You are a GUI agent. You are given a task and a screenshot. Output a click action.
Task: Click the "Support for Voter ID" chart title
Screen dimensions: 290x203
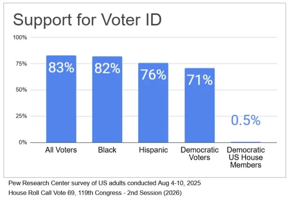(87, 19)
